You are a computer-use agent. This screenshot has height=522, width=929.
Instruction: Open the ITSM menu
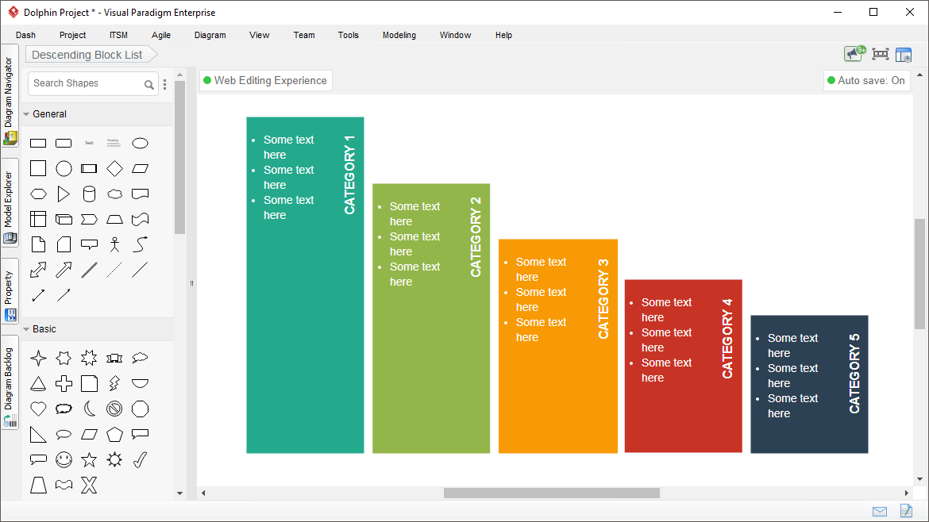pyautogui.click(x=118, y=35)
